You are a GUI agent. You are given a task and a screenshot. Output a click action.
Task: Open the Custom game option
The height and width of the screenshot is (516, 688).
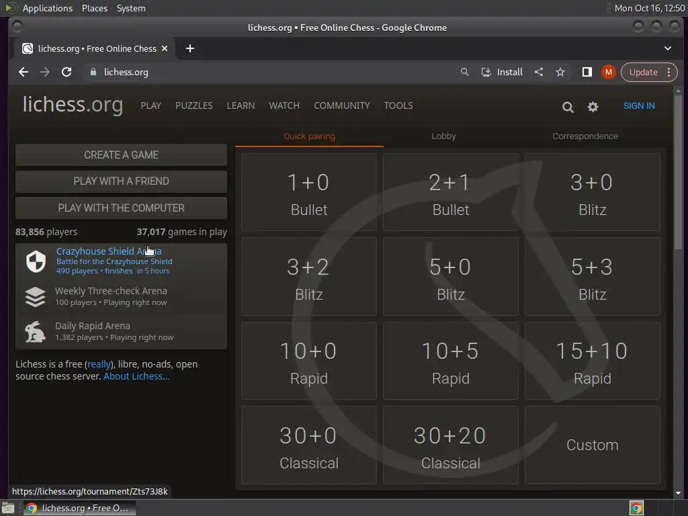click(x=593, y=445)
